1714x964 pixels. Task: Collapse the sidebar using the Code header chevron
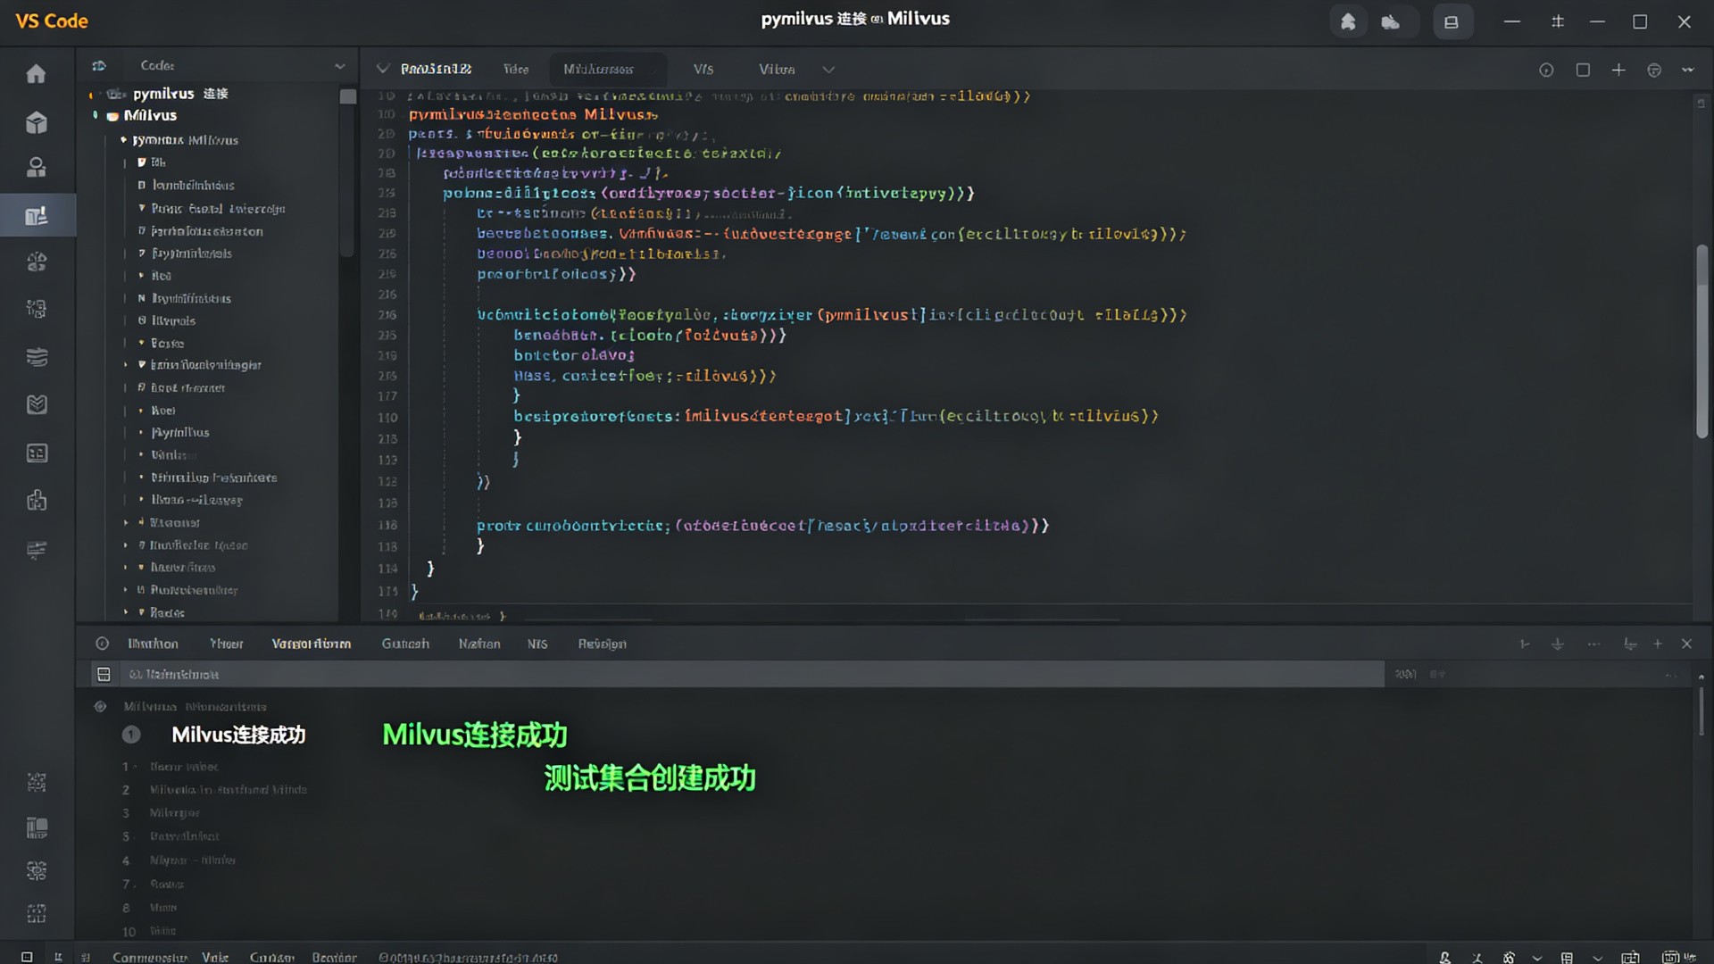pyautogui.click(x=340, y=66)
